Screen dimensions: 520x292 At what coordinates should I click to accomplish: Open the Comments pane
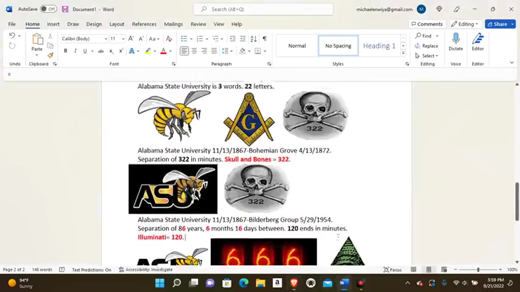[427, 24]
